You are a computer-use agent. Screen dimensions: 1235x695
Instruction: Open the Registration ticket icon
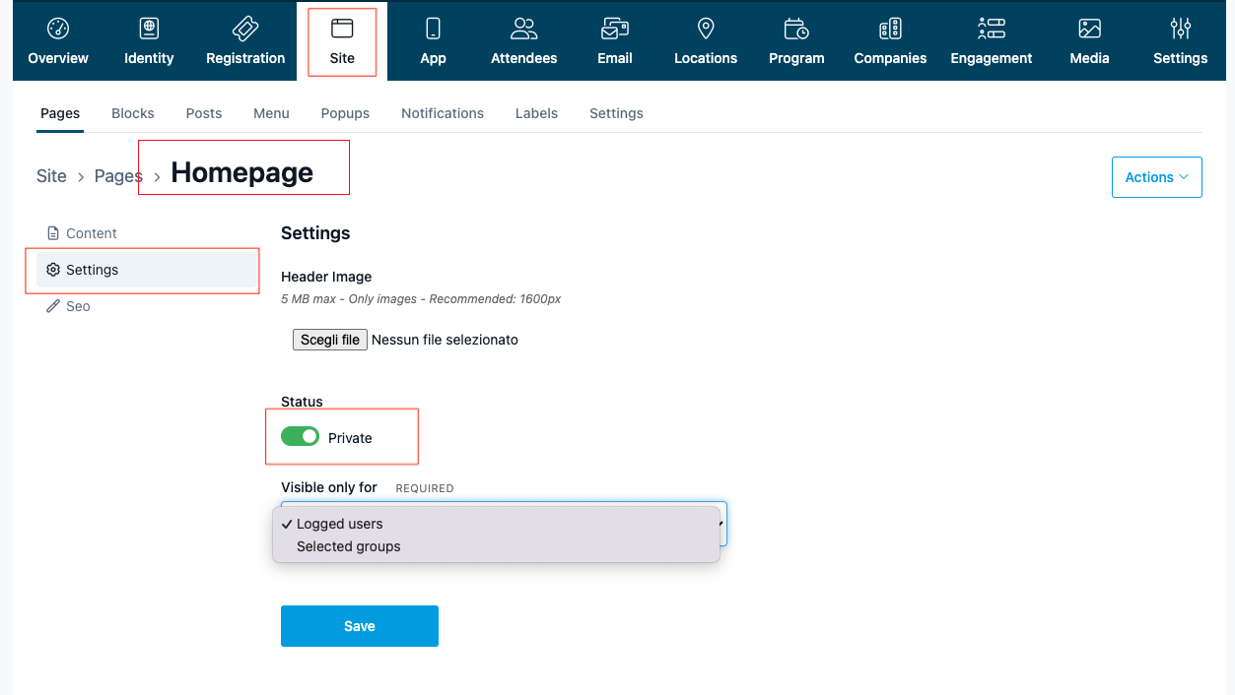click(x=245, y=29)
